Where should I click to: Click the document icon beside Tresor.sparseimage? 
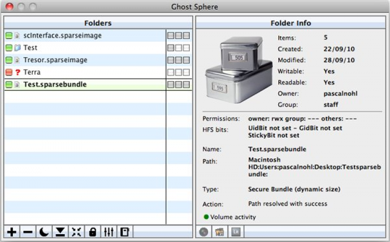(17, 60)
